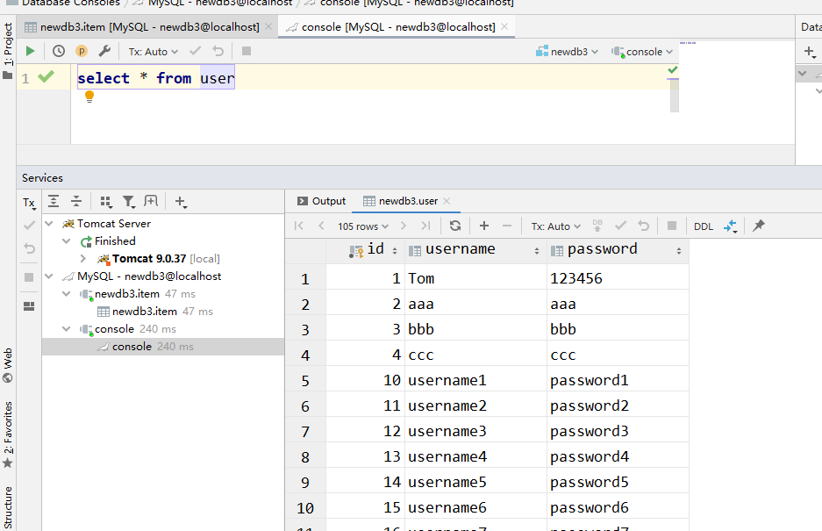Open the Favorites tool window
The width and height of the screenshot is (822, 531).
pos(8,434)
